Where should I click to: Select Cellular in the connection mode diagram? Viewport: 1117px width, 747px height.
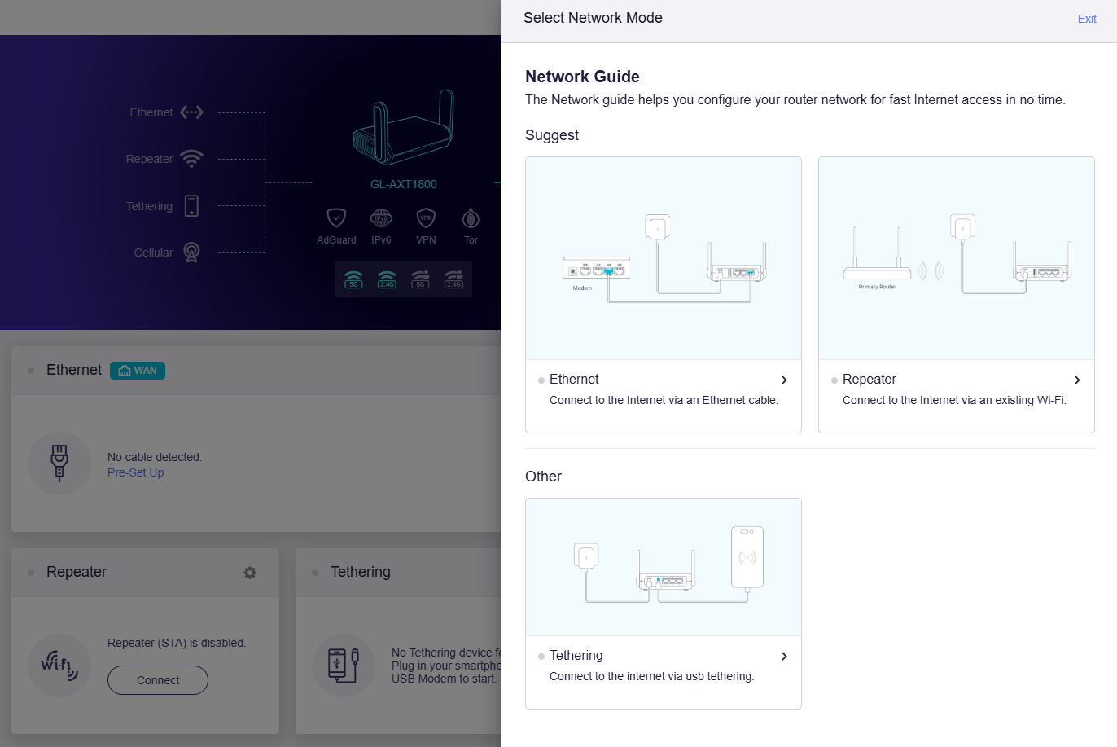(x=191, y=253)
